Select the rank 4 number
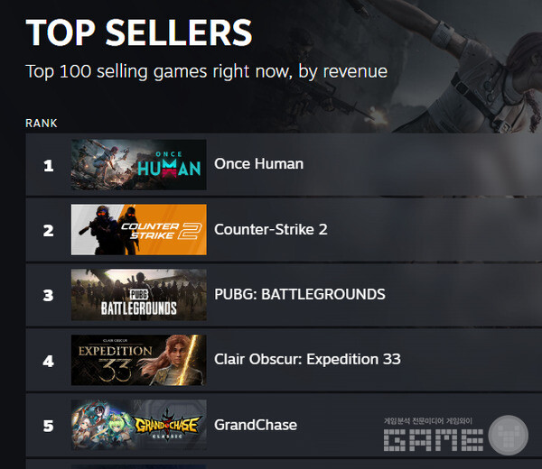Screen dimensions: 542x469 click(49, 359)
